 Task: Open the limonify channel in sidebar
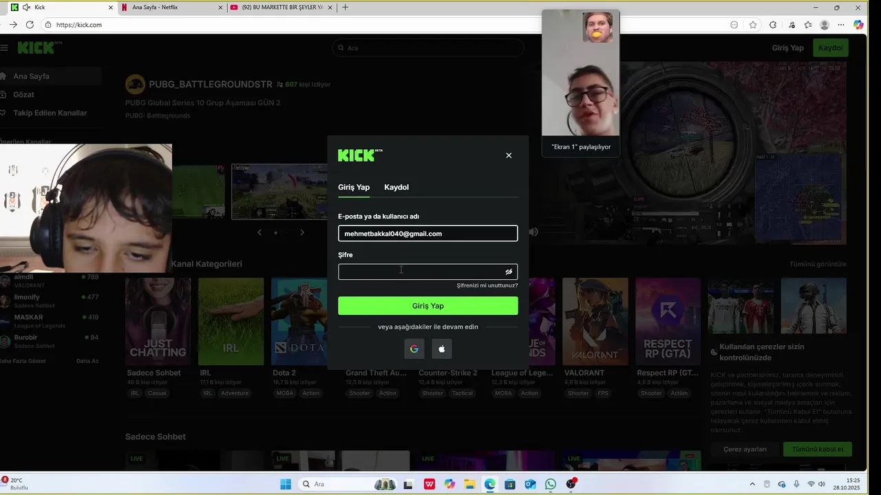point(50,300)
